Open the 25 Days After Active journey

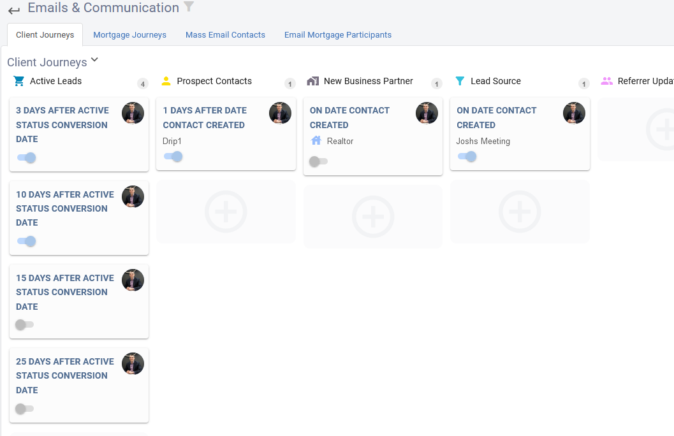pyautogui.click(x=65, y=375)
